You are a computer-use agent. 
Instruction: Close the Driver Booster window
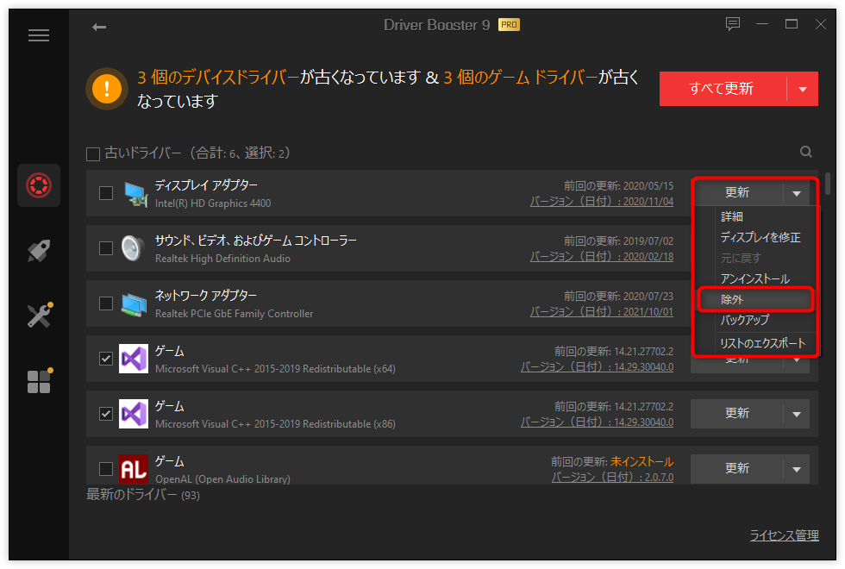coord(820,24)
